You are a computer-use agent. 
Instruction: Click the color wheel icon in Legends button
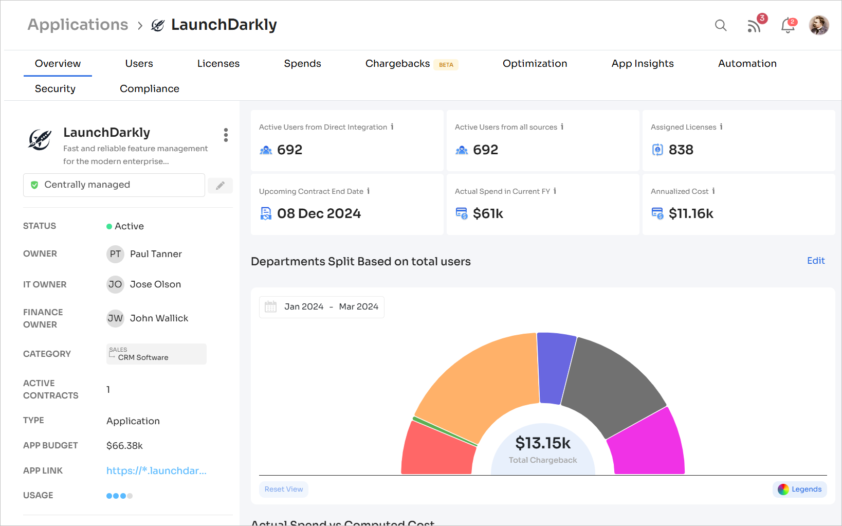pyautogui.click(x=783, y=489)
